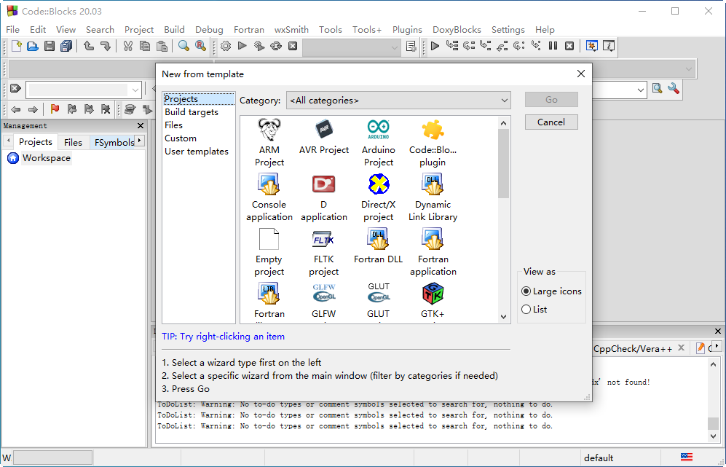This screenshot has height=467, width=726.
Task: Select Files wizard type
Action: (x=173, y=125)
